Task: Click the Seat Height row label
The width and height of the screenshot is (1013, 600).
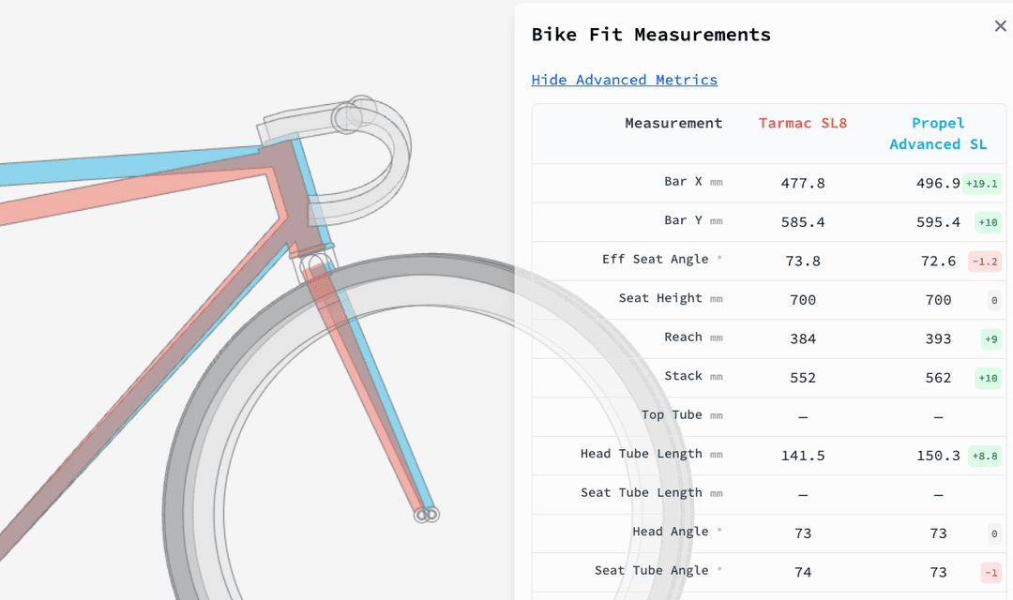Action: click(660, 298)
